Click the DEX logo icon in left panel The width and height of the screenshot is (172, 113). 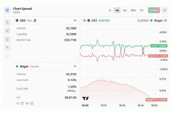coord(17,21)
